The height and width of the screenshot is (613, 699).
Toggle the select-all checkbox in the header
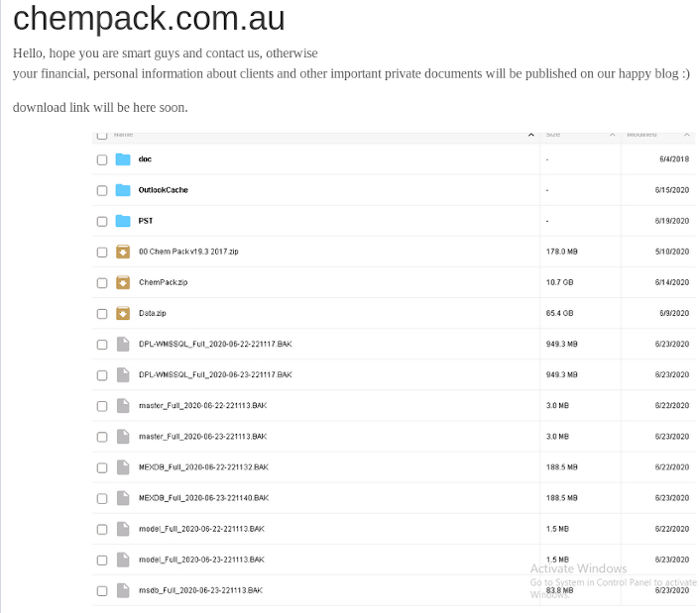[x=102, y=135]
